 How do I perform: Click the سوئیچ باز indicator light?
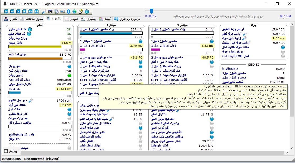(69, 66)
